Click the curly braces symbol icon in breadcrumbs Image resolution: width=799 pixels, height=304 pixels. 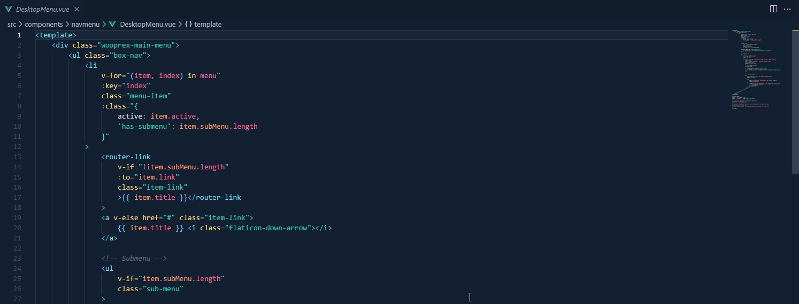[188, 24]
